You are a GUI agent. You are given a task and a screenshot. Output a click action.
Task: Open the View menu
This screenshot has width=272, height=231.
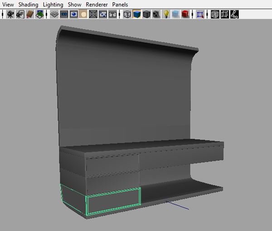(8, 5)
